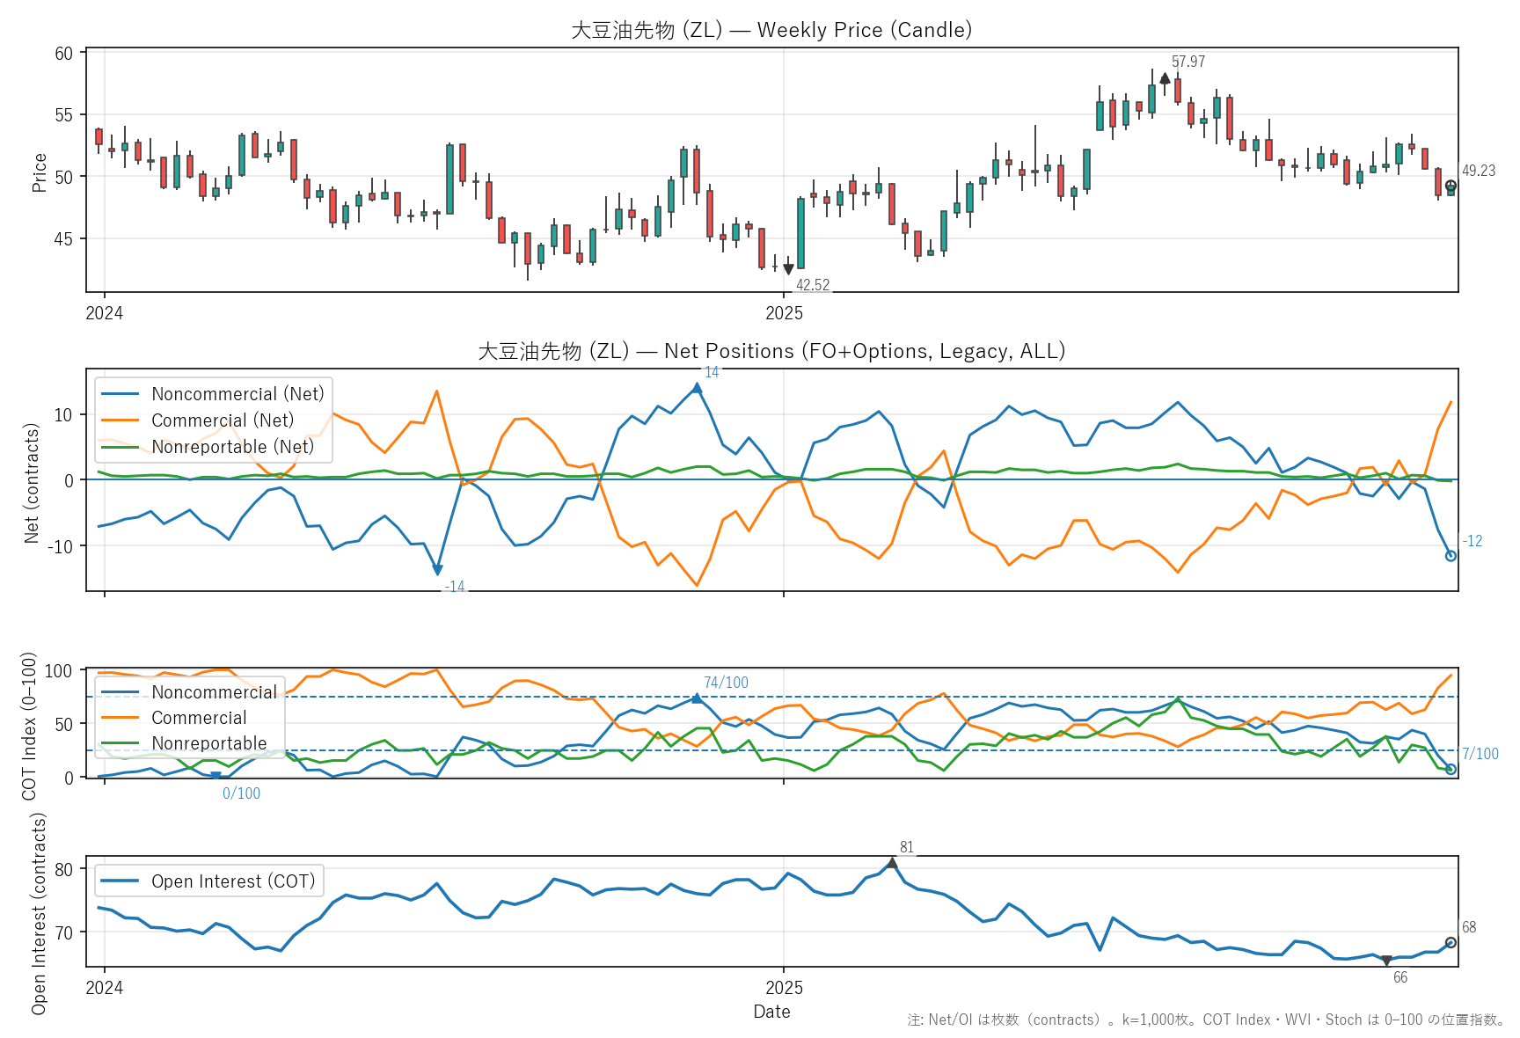Click the Weekly Price (Candle) chart title
Screen dimensions: 1520x1038
point(771,30)
